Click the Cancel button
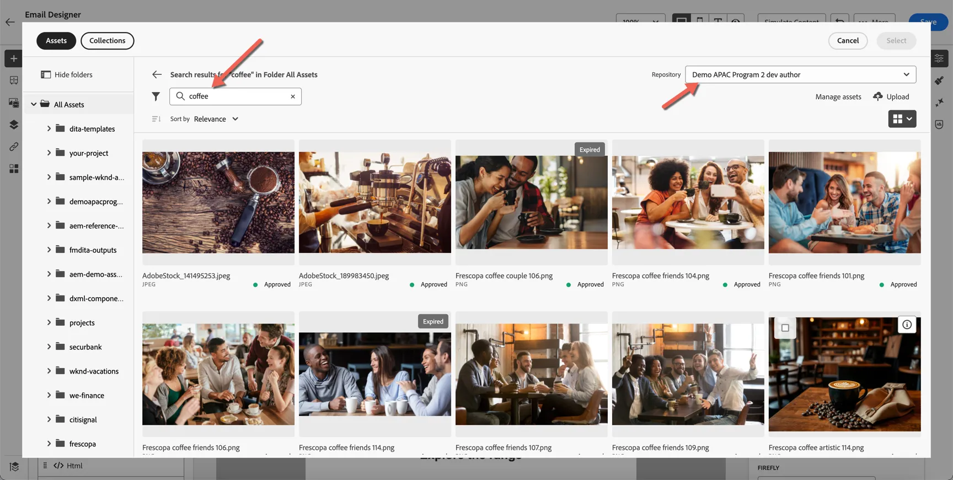This screenshot has height=480, width=953. point(848,41)
